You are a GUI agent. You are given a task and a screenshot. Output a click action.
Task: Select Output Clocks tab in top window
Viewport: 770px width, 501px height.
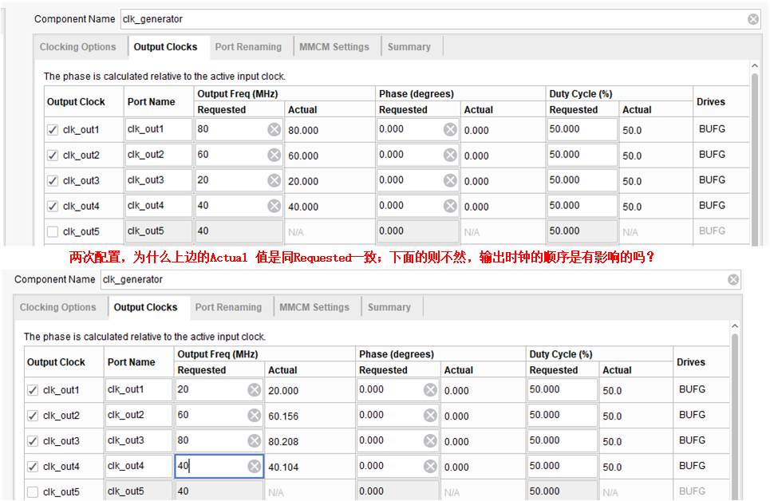tap(165, 47)
